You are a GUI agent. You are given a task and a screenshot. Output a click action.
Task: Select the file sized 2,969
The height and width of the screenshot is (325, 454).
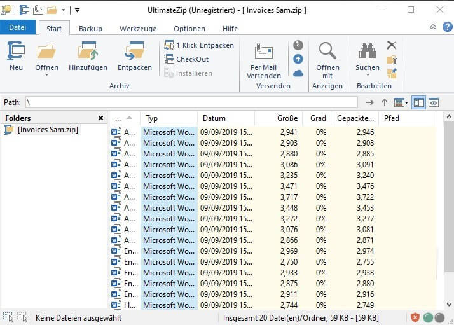pyautogui.click(x=273, y=251)
